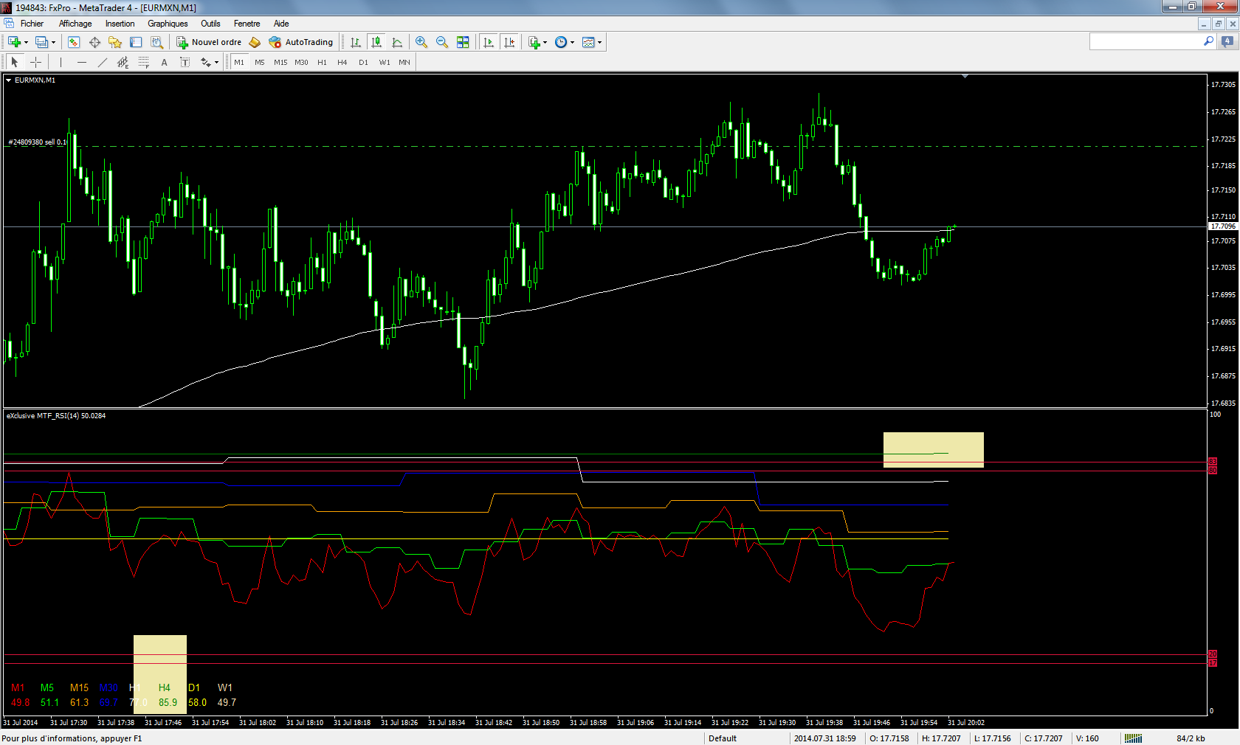1240x745 pixels.
Task: Select the Fibonacci retracement tool
Action: [x=143, y=62]
